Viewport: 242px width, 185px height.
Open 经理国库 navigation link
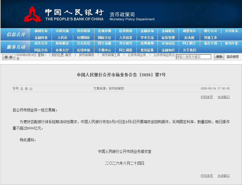pos(83,38)
